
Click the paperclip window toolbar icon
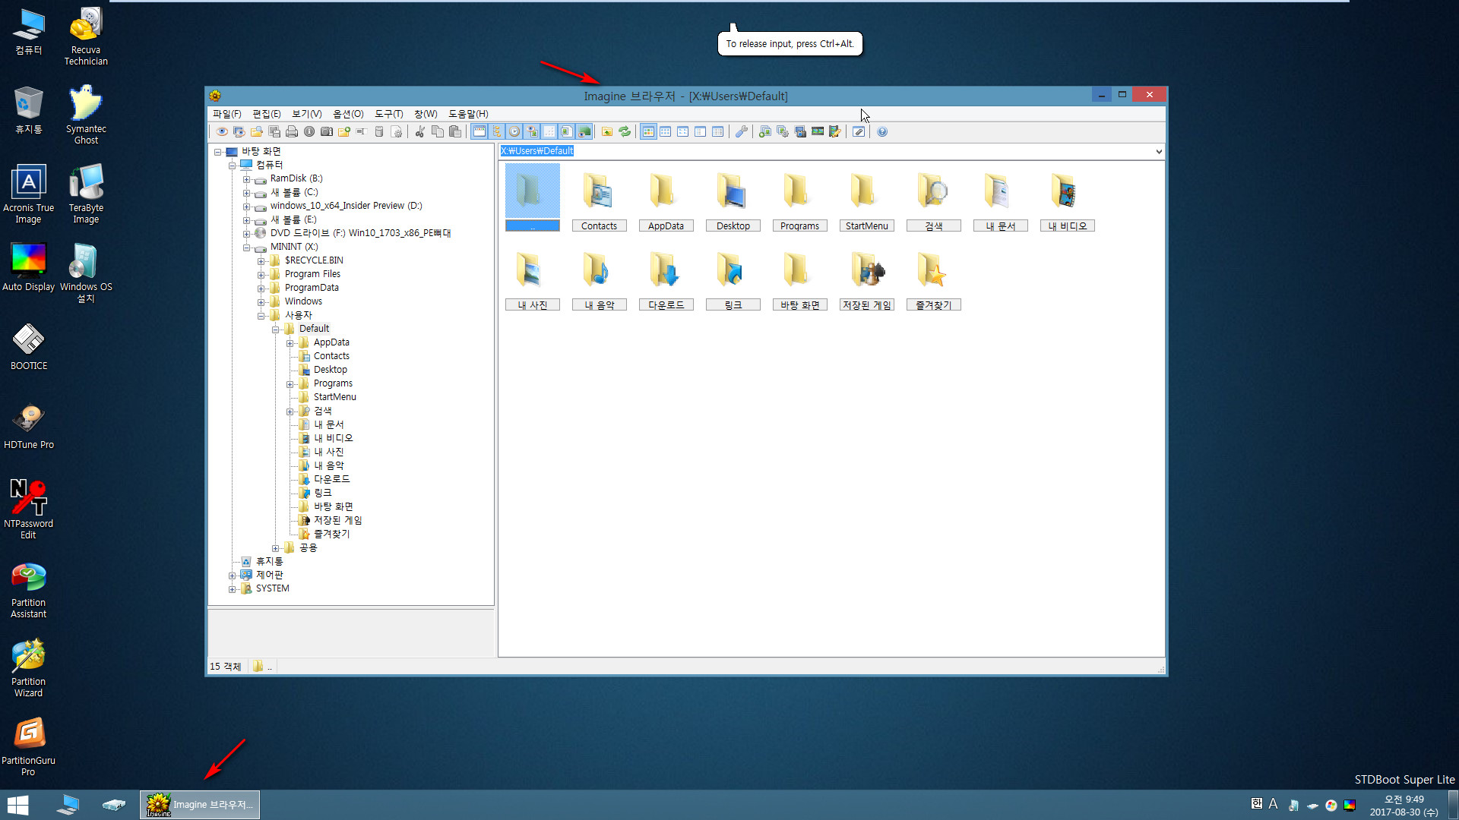[x=859, y=131]
